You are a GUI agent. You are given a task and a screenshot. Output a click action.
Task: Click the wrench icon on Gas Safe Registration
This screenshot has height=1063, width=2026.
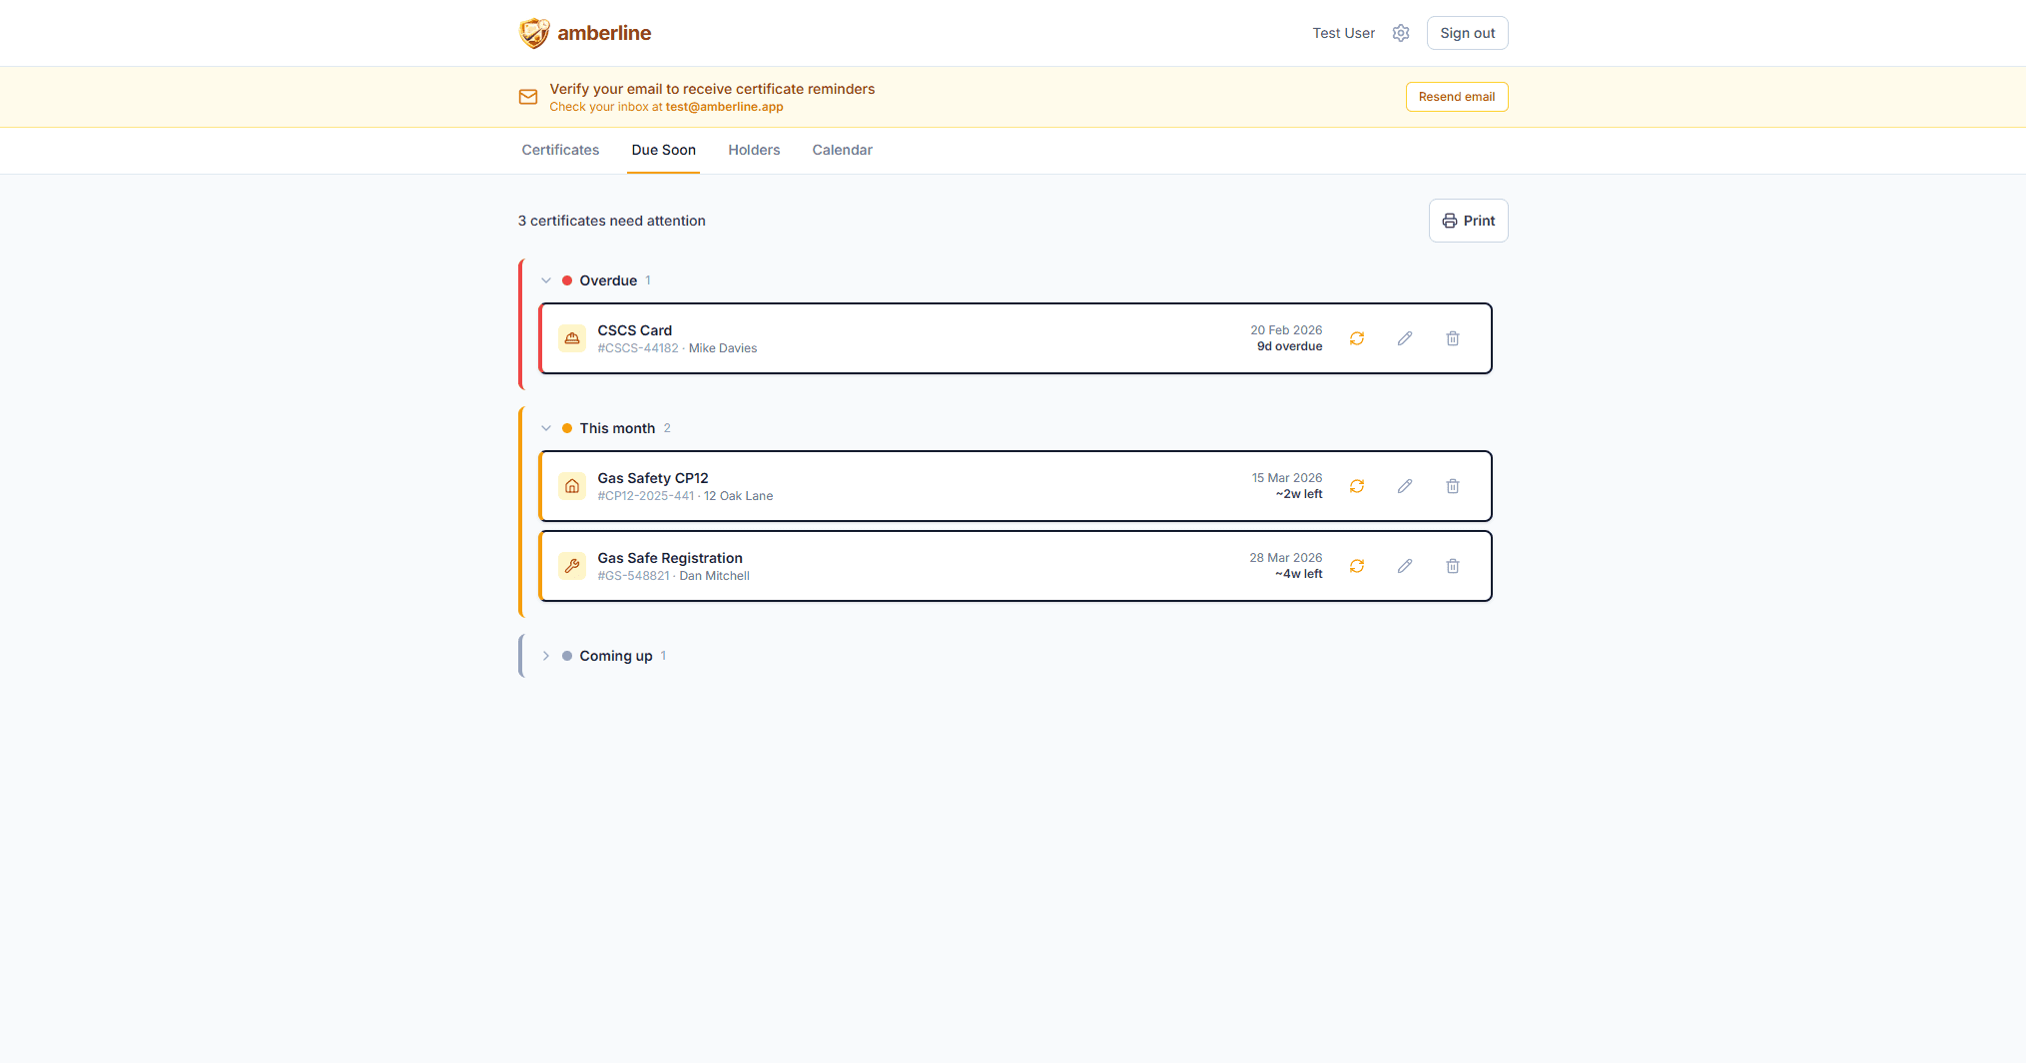[572, 566]
